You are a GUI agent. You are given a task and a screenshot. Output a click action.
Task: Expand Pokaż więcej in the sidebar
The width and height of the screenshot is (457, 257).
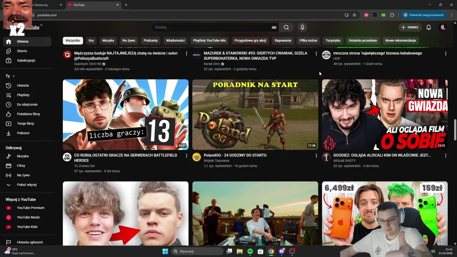pos(27,185)
